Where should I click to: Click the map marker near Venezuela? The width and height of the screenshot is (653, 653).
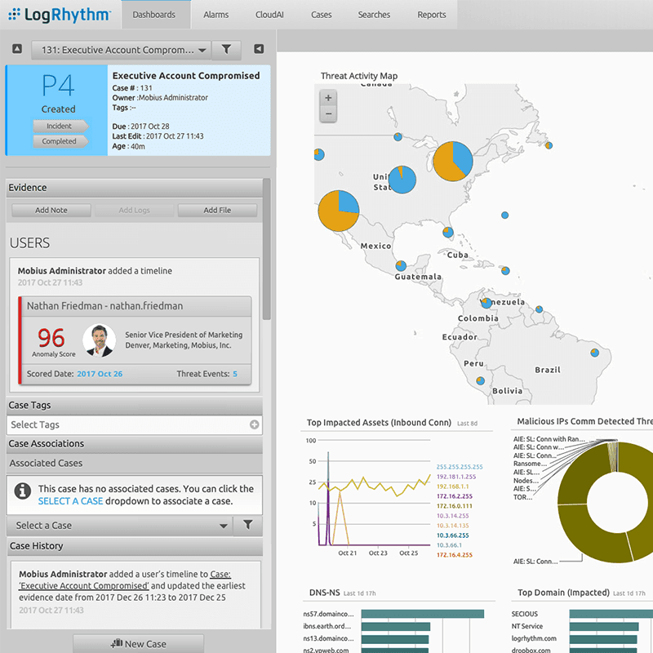point(486,303)
